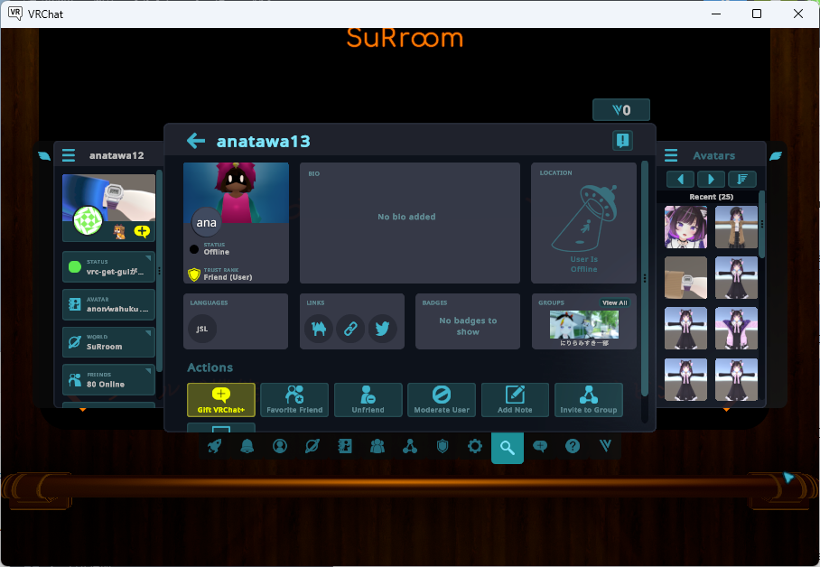Open the chain link icon under Links
The image size is (820, 567).
[x=350, y=329]
